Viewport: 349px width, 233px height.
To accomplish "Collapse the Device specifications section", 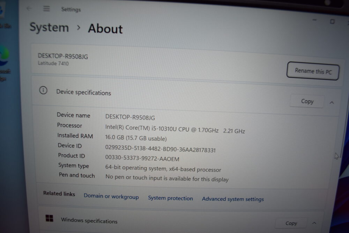I will (x=332, y=102).
